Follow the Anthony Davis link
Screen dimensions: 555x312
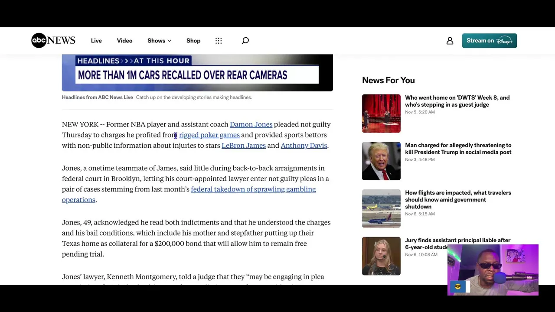[x=304, y=145]
